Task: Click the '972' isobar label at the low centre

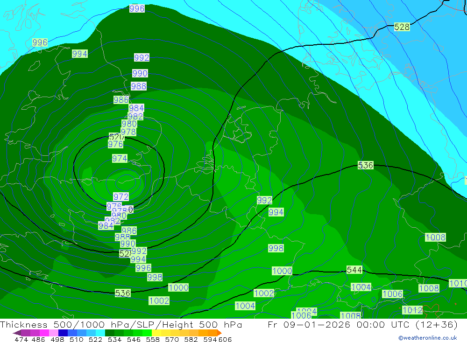Action: click(x=121, y=197)
